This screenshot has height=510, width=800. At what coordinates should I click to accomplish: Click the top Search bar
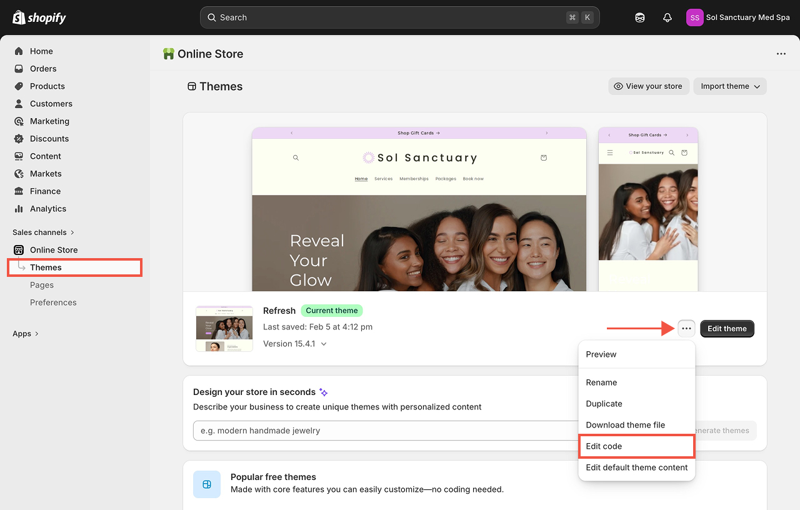point(400,17)
